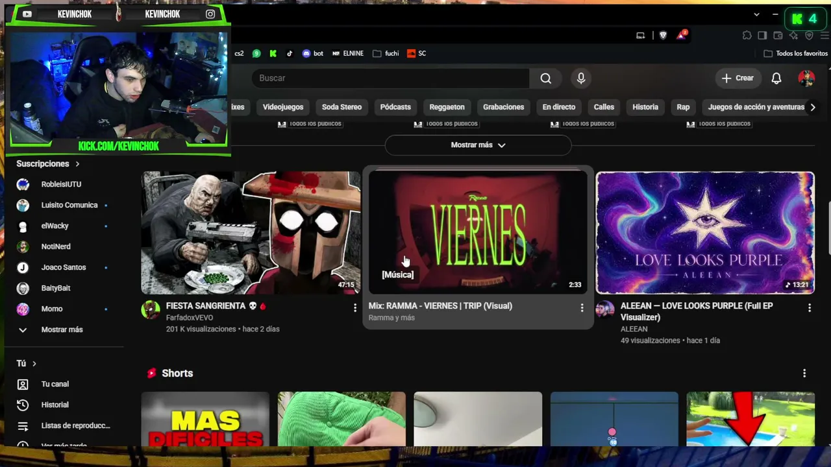Image resolution: width=831 pixels, height=467 pixels.
Task: Open Brave Rewards triangle icon
Action: click(681, 35)
